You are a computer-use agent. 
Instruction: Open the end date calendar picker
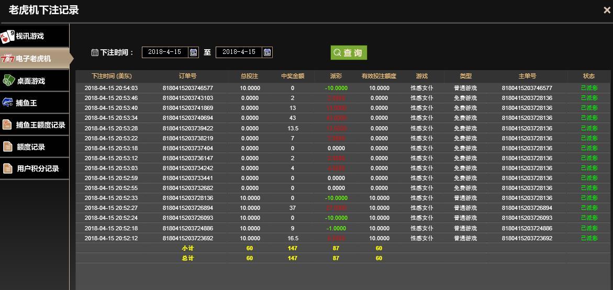(x=268, y=52)
